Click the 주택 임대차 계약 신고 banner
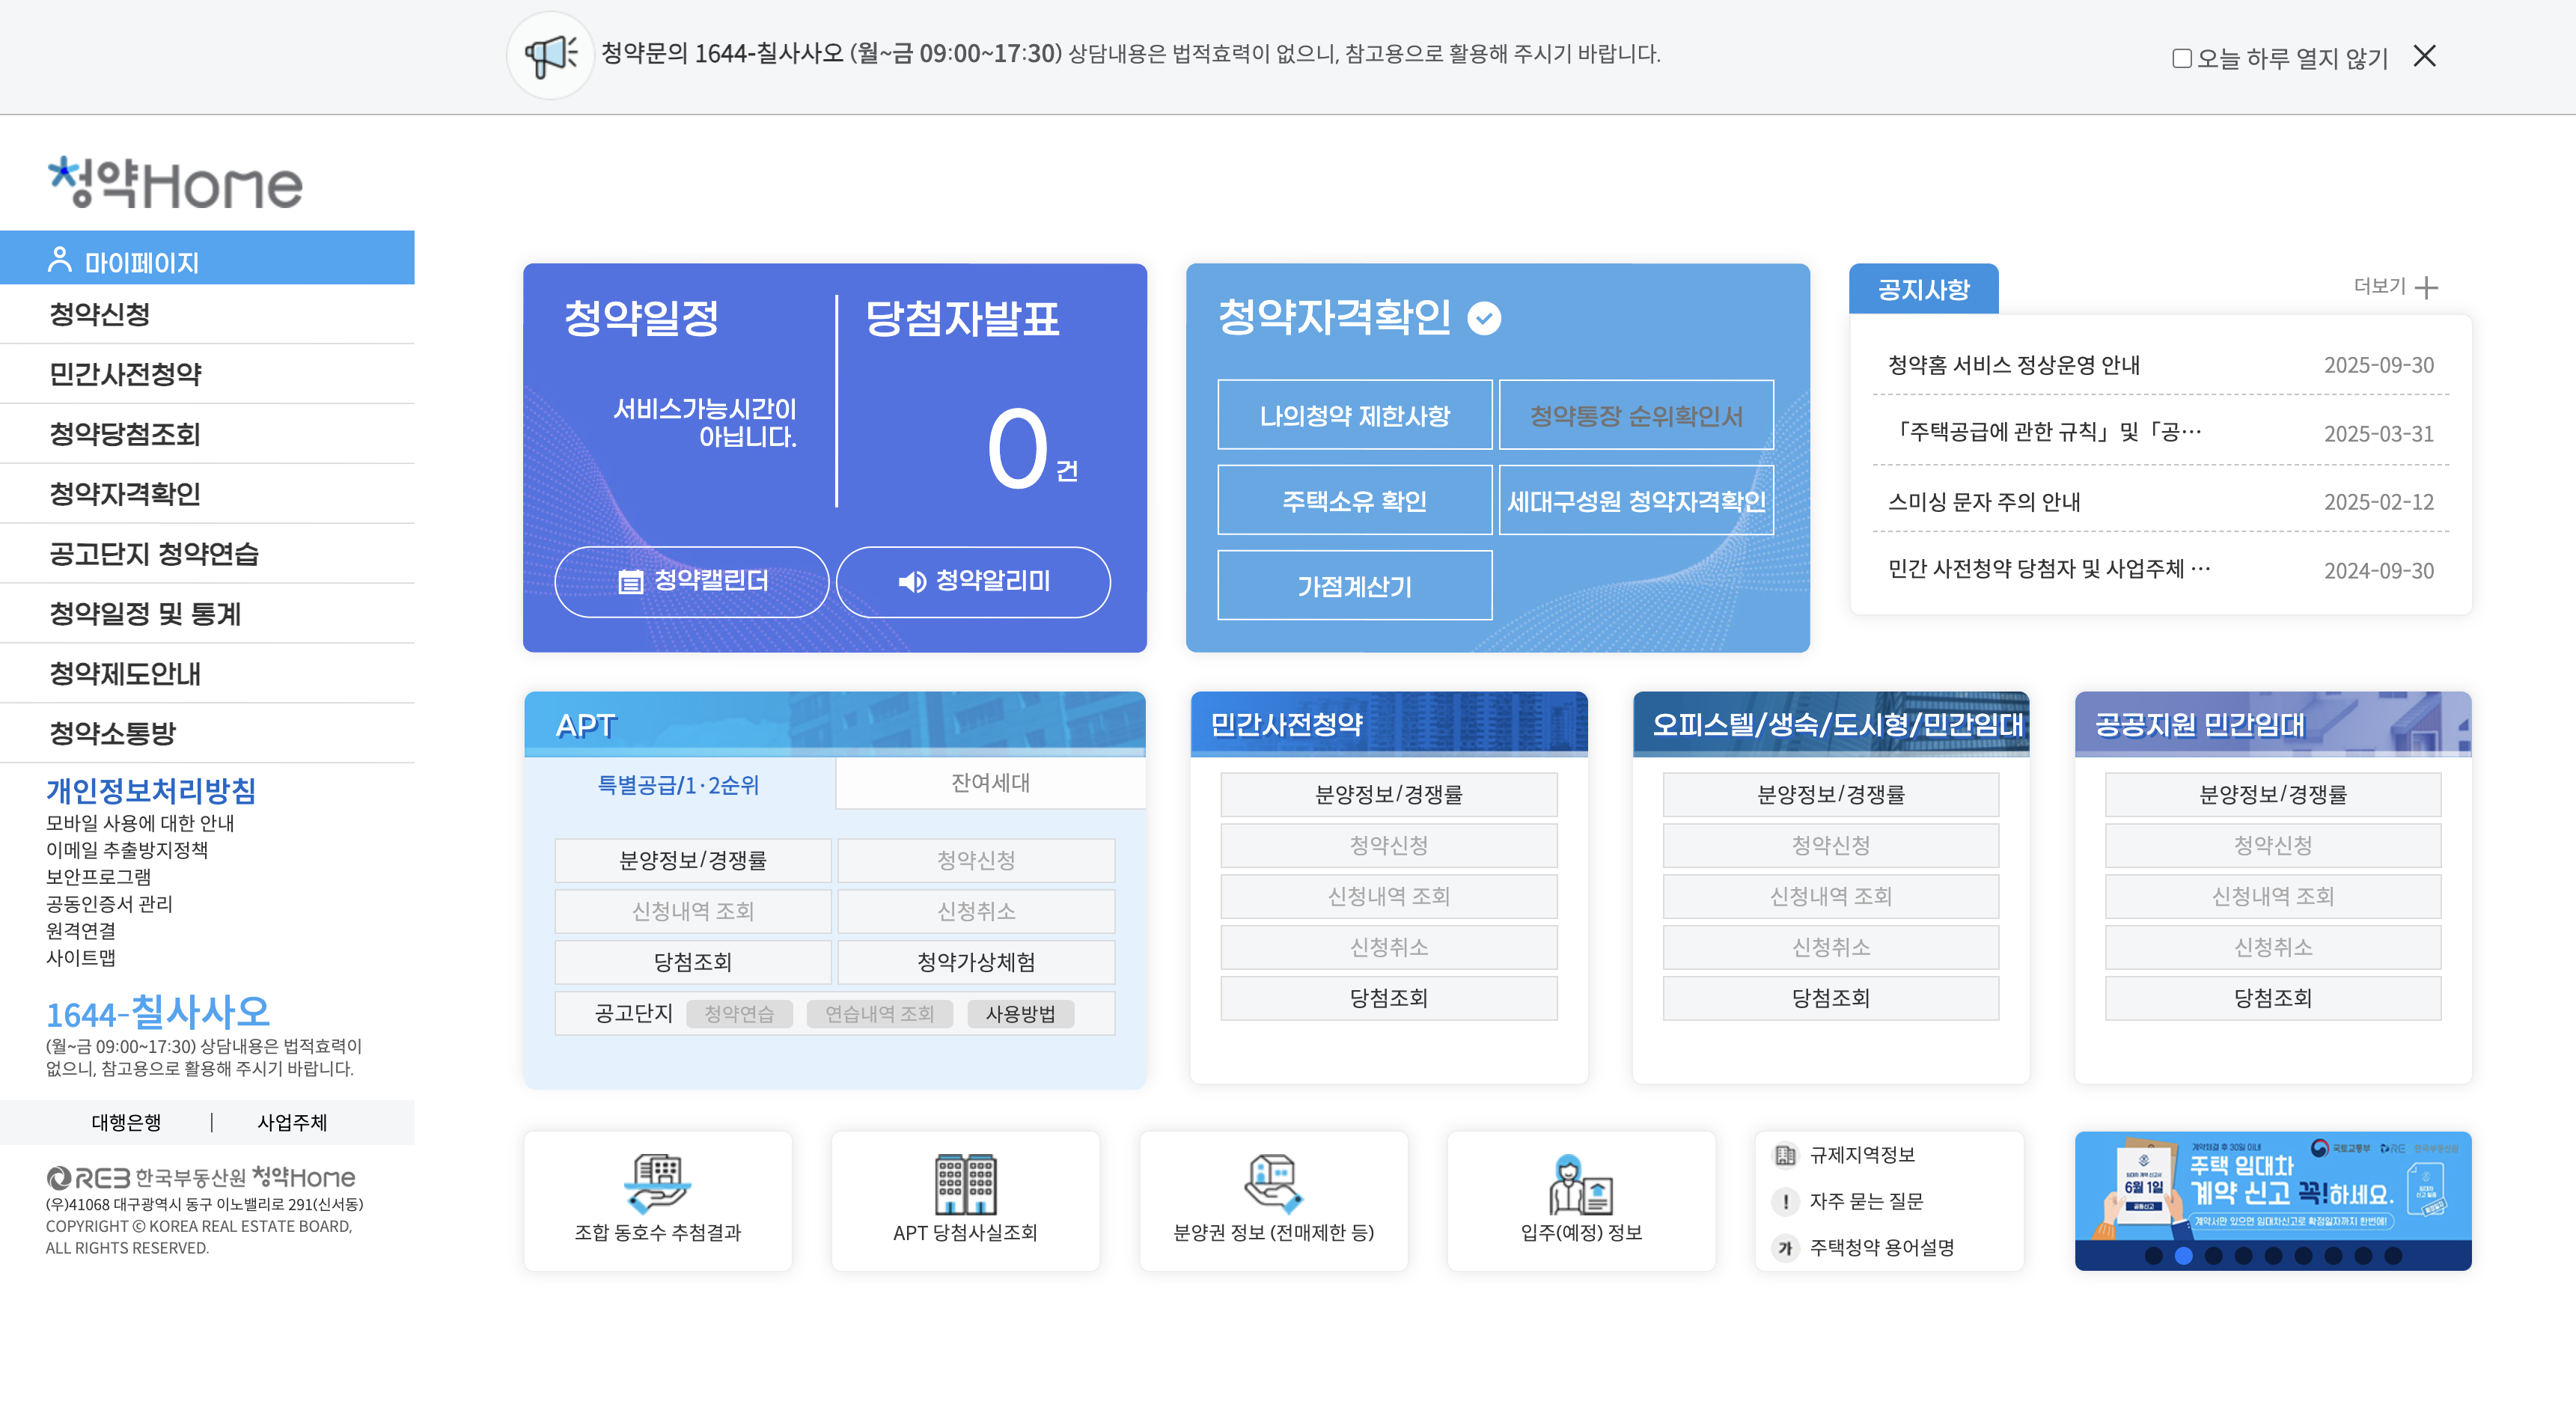Image resolution: width=2576 pixels, height=1407 pixels. [x=2272, y=1188]
